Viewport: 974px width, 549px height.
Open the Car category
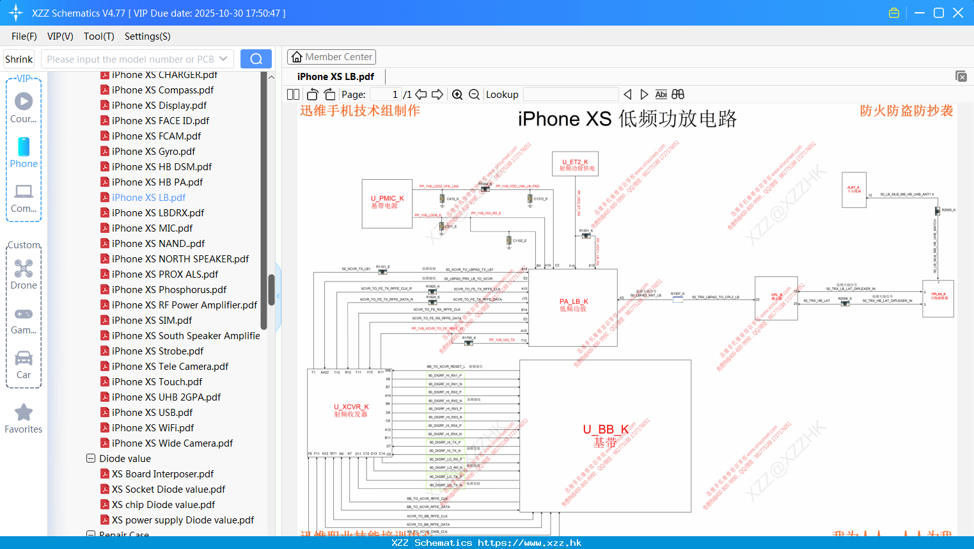coord(24,364)
